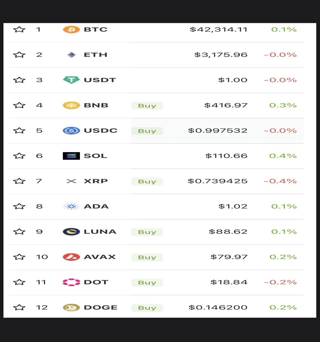Toggle favorite star for BTC
The image size is (320, 342).
pos(19,29)
